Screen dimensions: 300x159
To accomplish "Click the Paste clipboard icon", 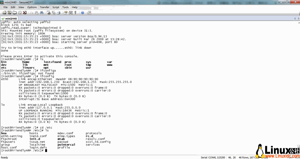I will point(37,13).
